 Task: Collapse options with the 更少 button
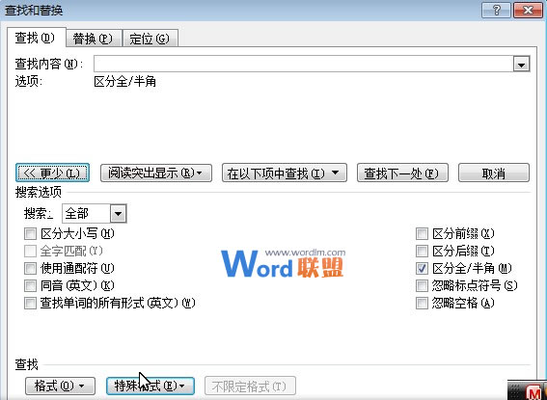52,173
